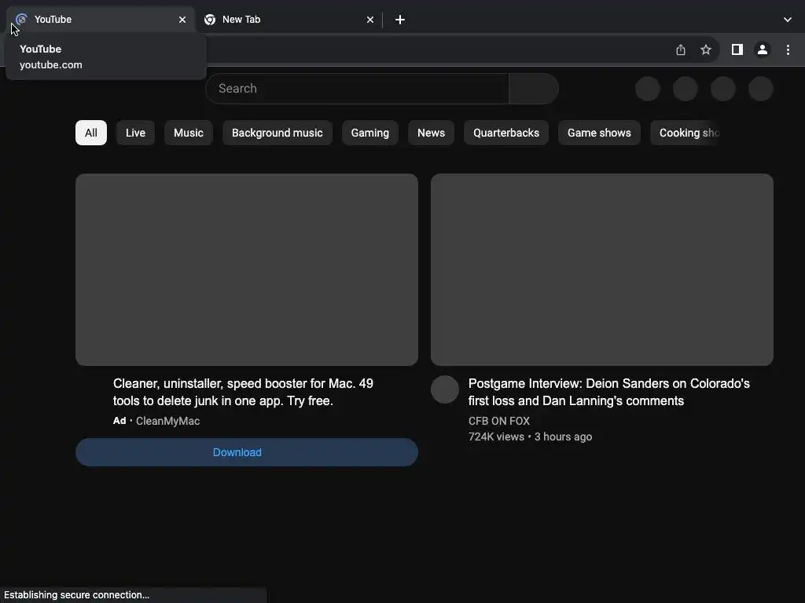The width and height of the screenshot is (805, 603).
Task: Filter by Game shows chip
Action: click(599, 133)
